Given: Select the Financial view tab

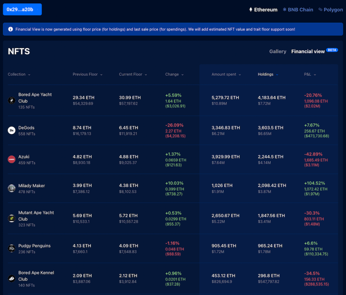Looking at the screenshot, I should pos(308,51).
